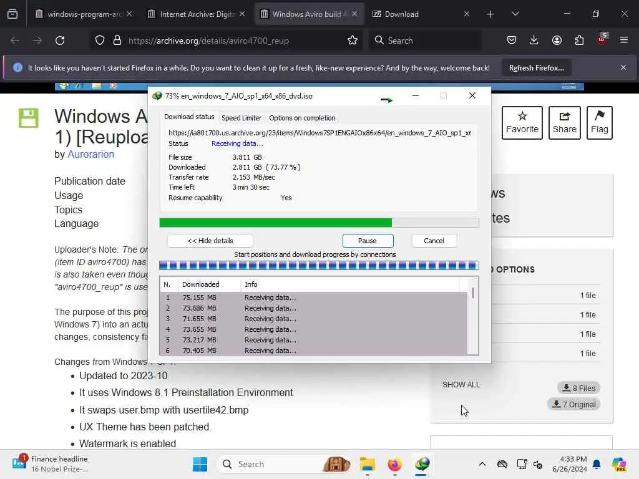Open Windows Start menu
This screenshot has height=479, width=639.
click(200, 464)
